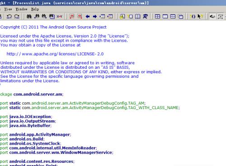Click the android.os.Build import
Image resolution: width=226 pixels, height=166 pixels.
pyautogui.click(x=22, y=139)
